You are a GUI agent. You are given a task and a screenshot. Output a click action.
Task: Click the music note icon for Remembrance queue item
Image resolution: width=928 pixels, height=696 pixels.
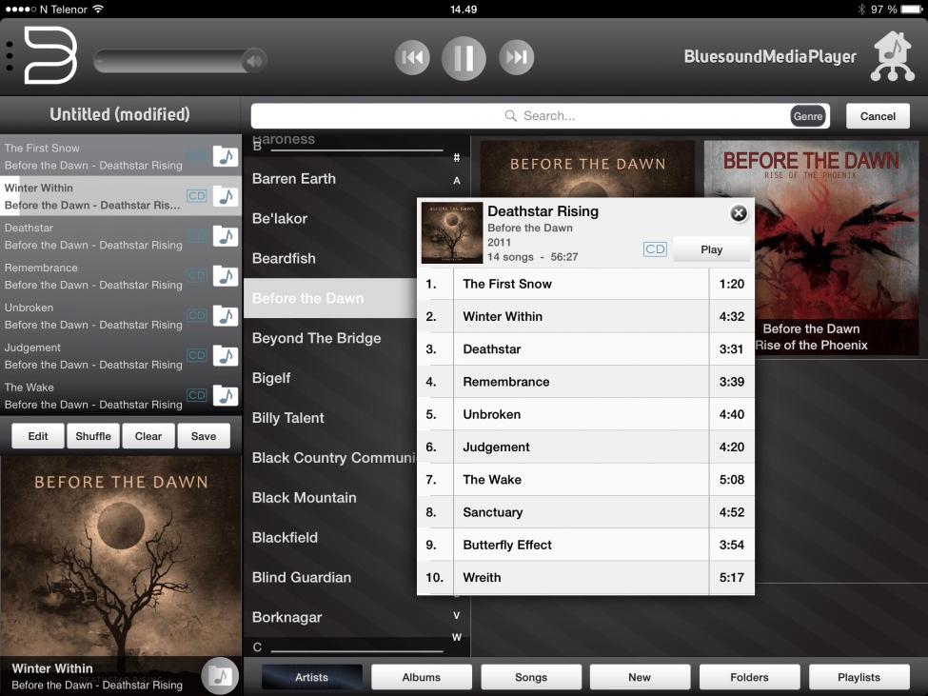pos(226,276)
